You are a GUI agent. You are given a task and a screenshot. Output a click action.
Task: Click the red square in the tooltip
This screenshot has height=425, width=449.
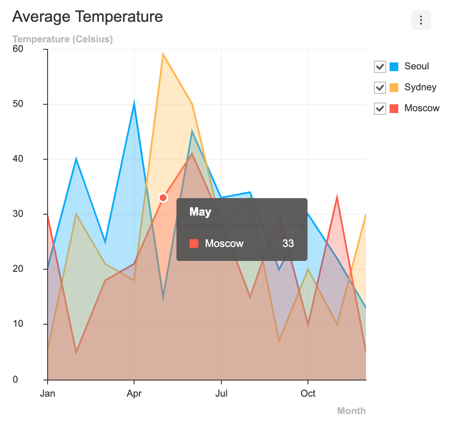point(194,243)
